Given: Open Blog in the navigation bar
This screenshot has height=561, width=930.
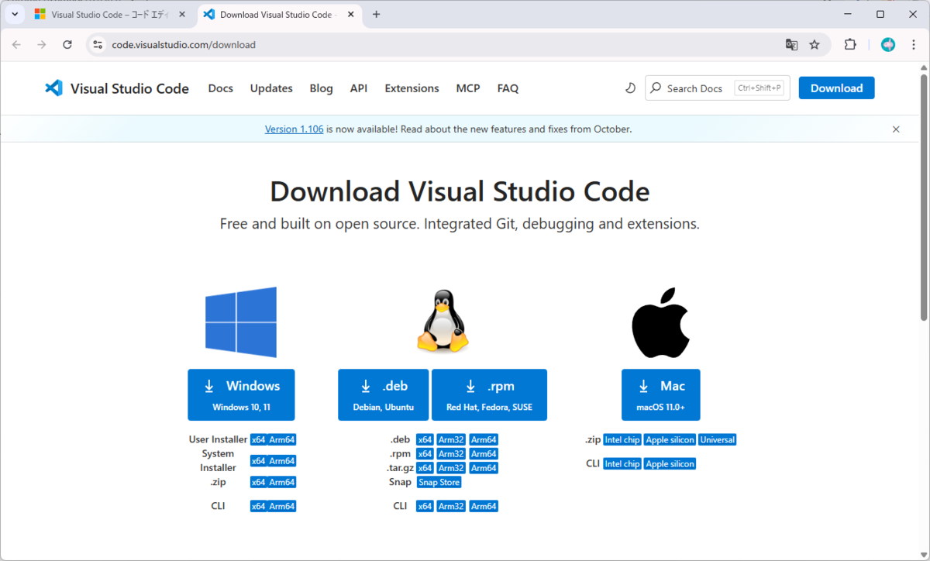Looking at the screenshot, I should tap(321, 88).
